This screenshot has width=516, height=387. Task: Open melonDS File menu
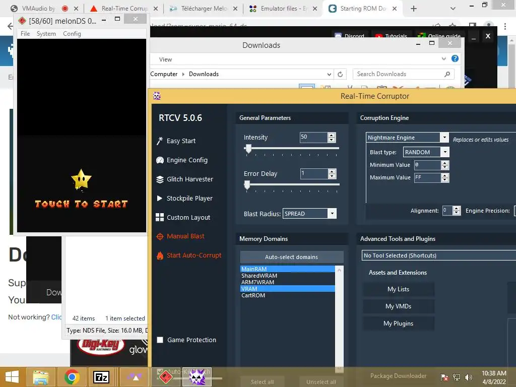pyautogui.click(x=25, y=34)
